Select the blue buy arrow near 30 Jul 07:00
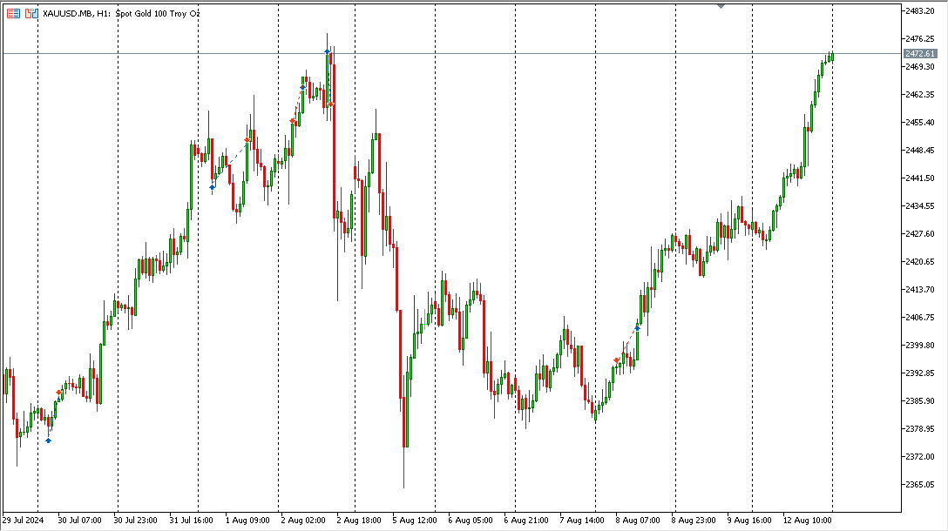 click(x=49, y=440)
